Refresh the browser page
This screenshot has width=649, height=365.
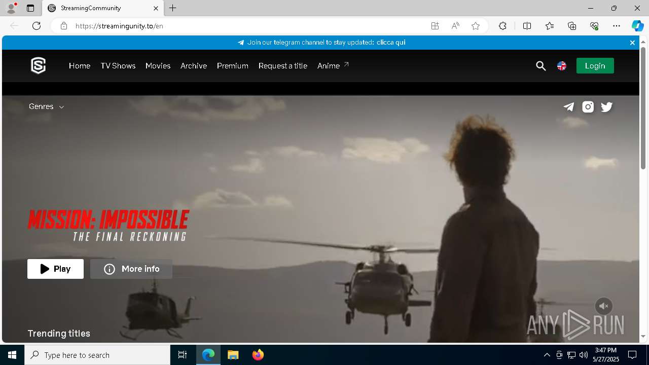point(37,26)
